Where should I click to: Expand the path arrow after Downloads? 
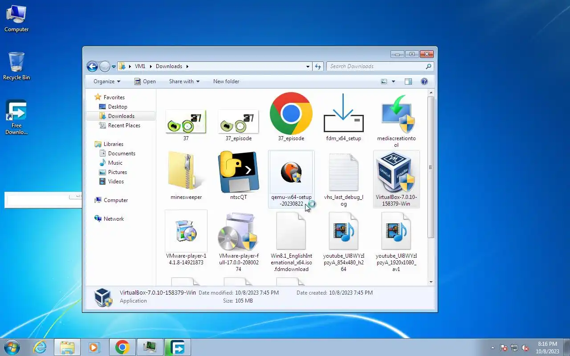coord(187,66)
